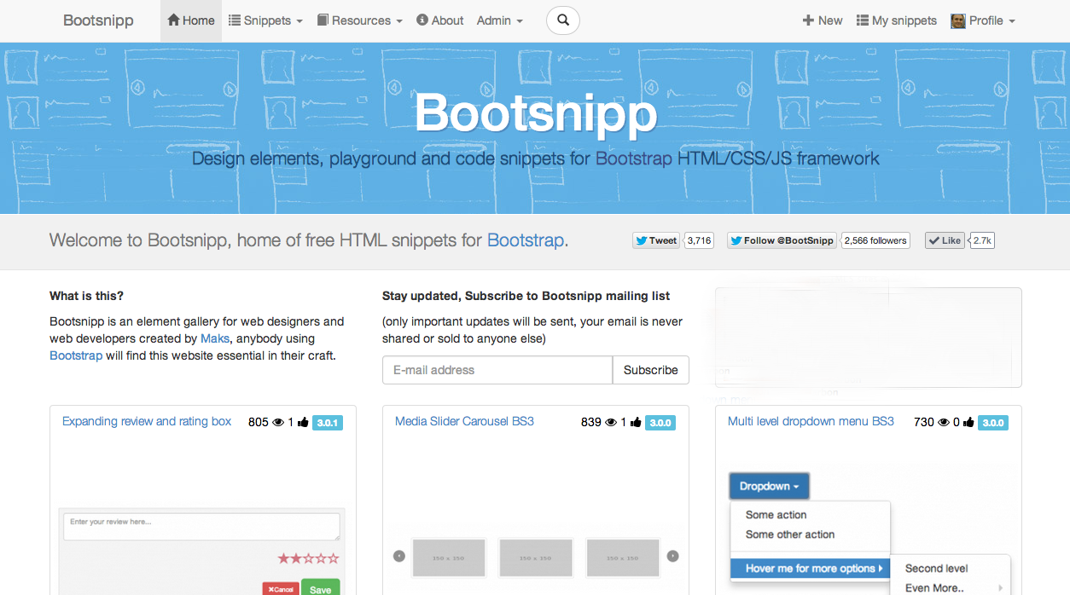Screen dimensions: 1070x595
Task: Select Some action in dropdown preview
Action: tap(776, 515)
